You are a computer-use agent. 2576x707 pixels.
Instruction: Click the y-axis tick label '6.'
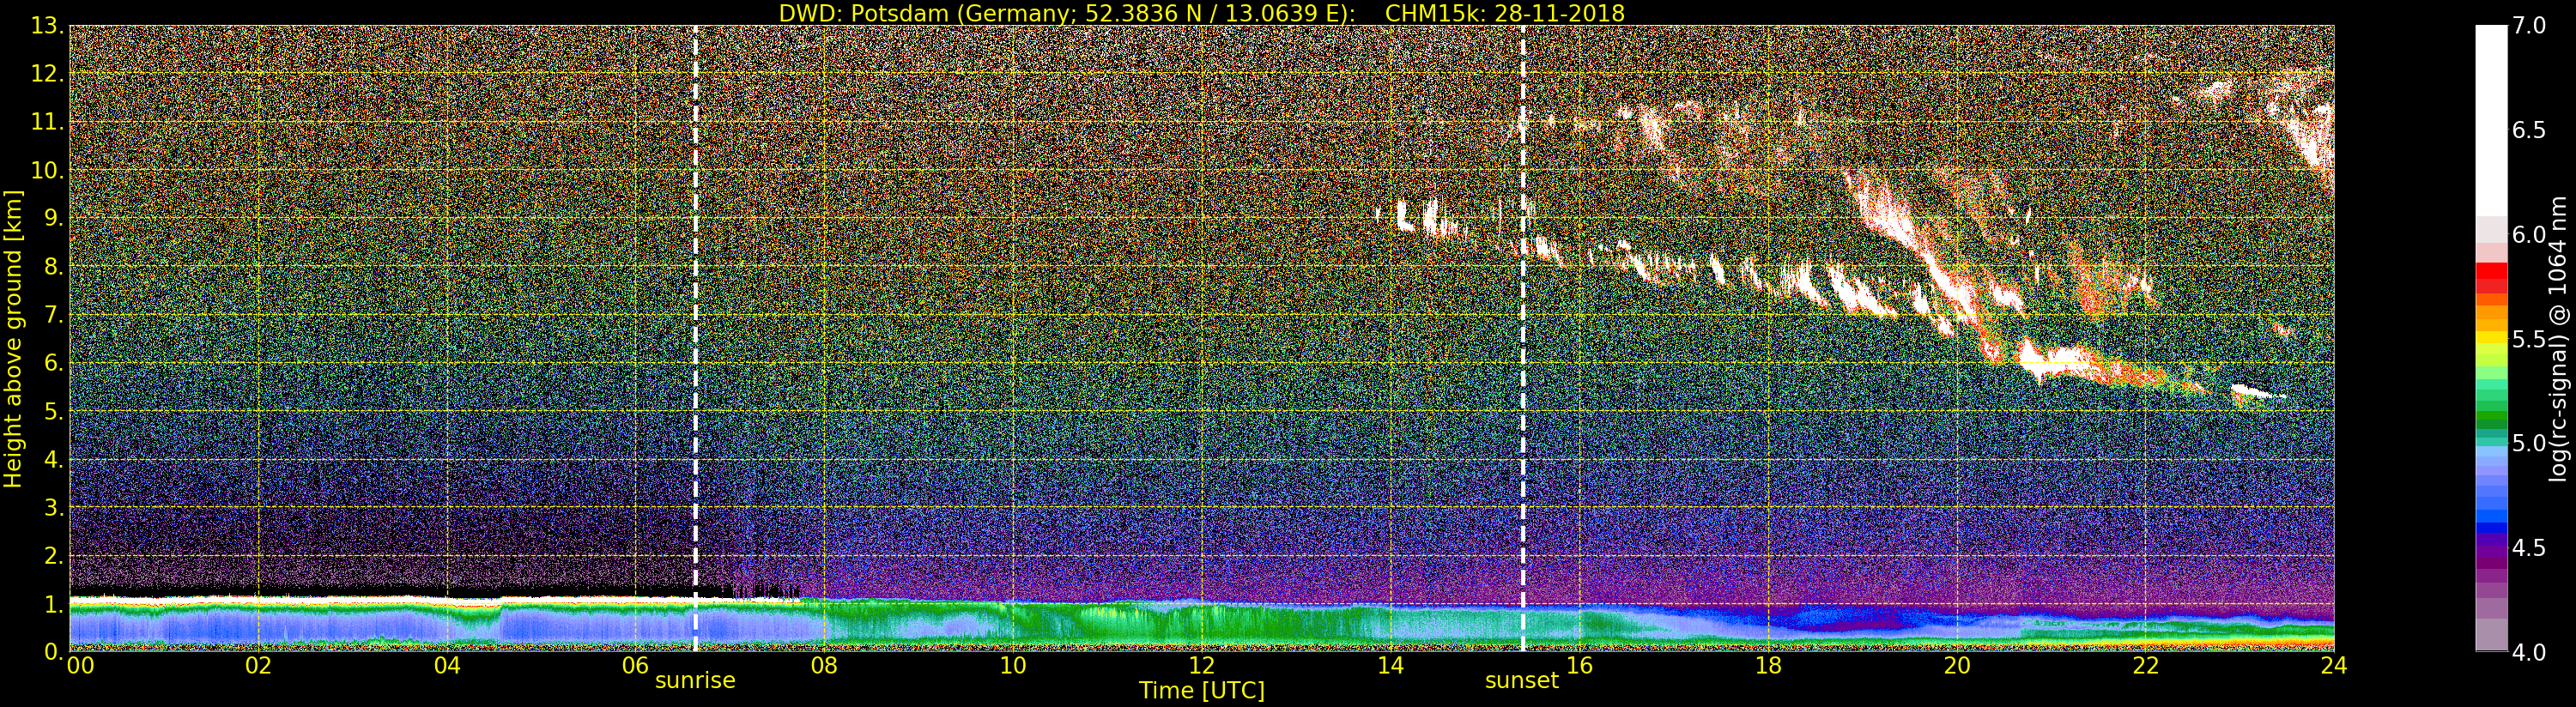click(52, 363)
